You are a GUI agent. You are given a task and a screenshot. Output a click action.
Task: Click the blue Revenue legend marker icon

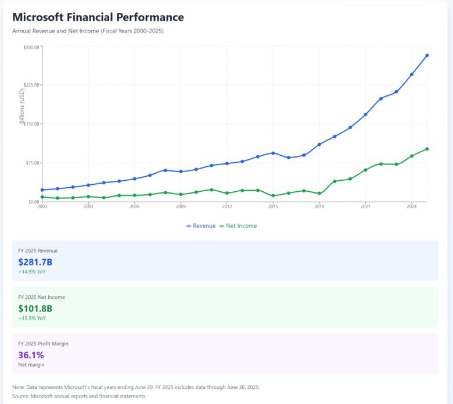[x=189, y=226]
